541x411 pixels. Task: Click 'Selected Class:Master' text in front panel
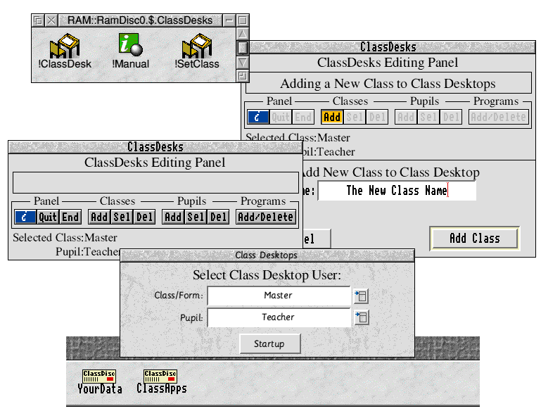coord(65,237)
